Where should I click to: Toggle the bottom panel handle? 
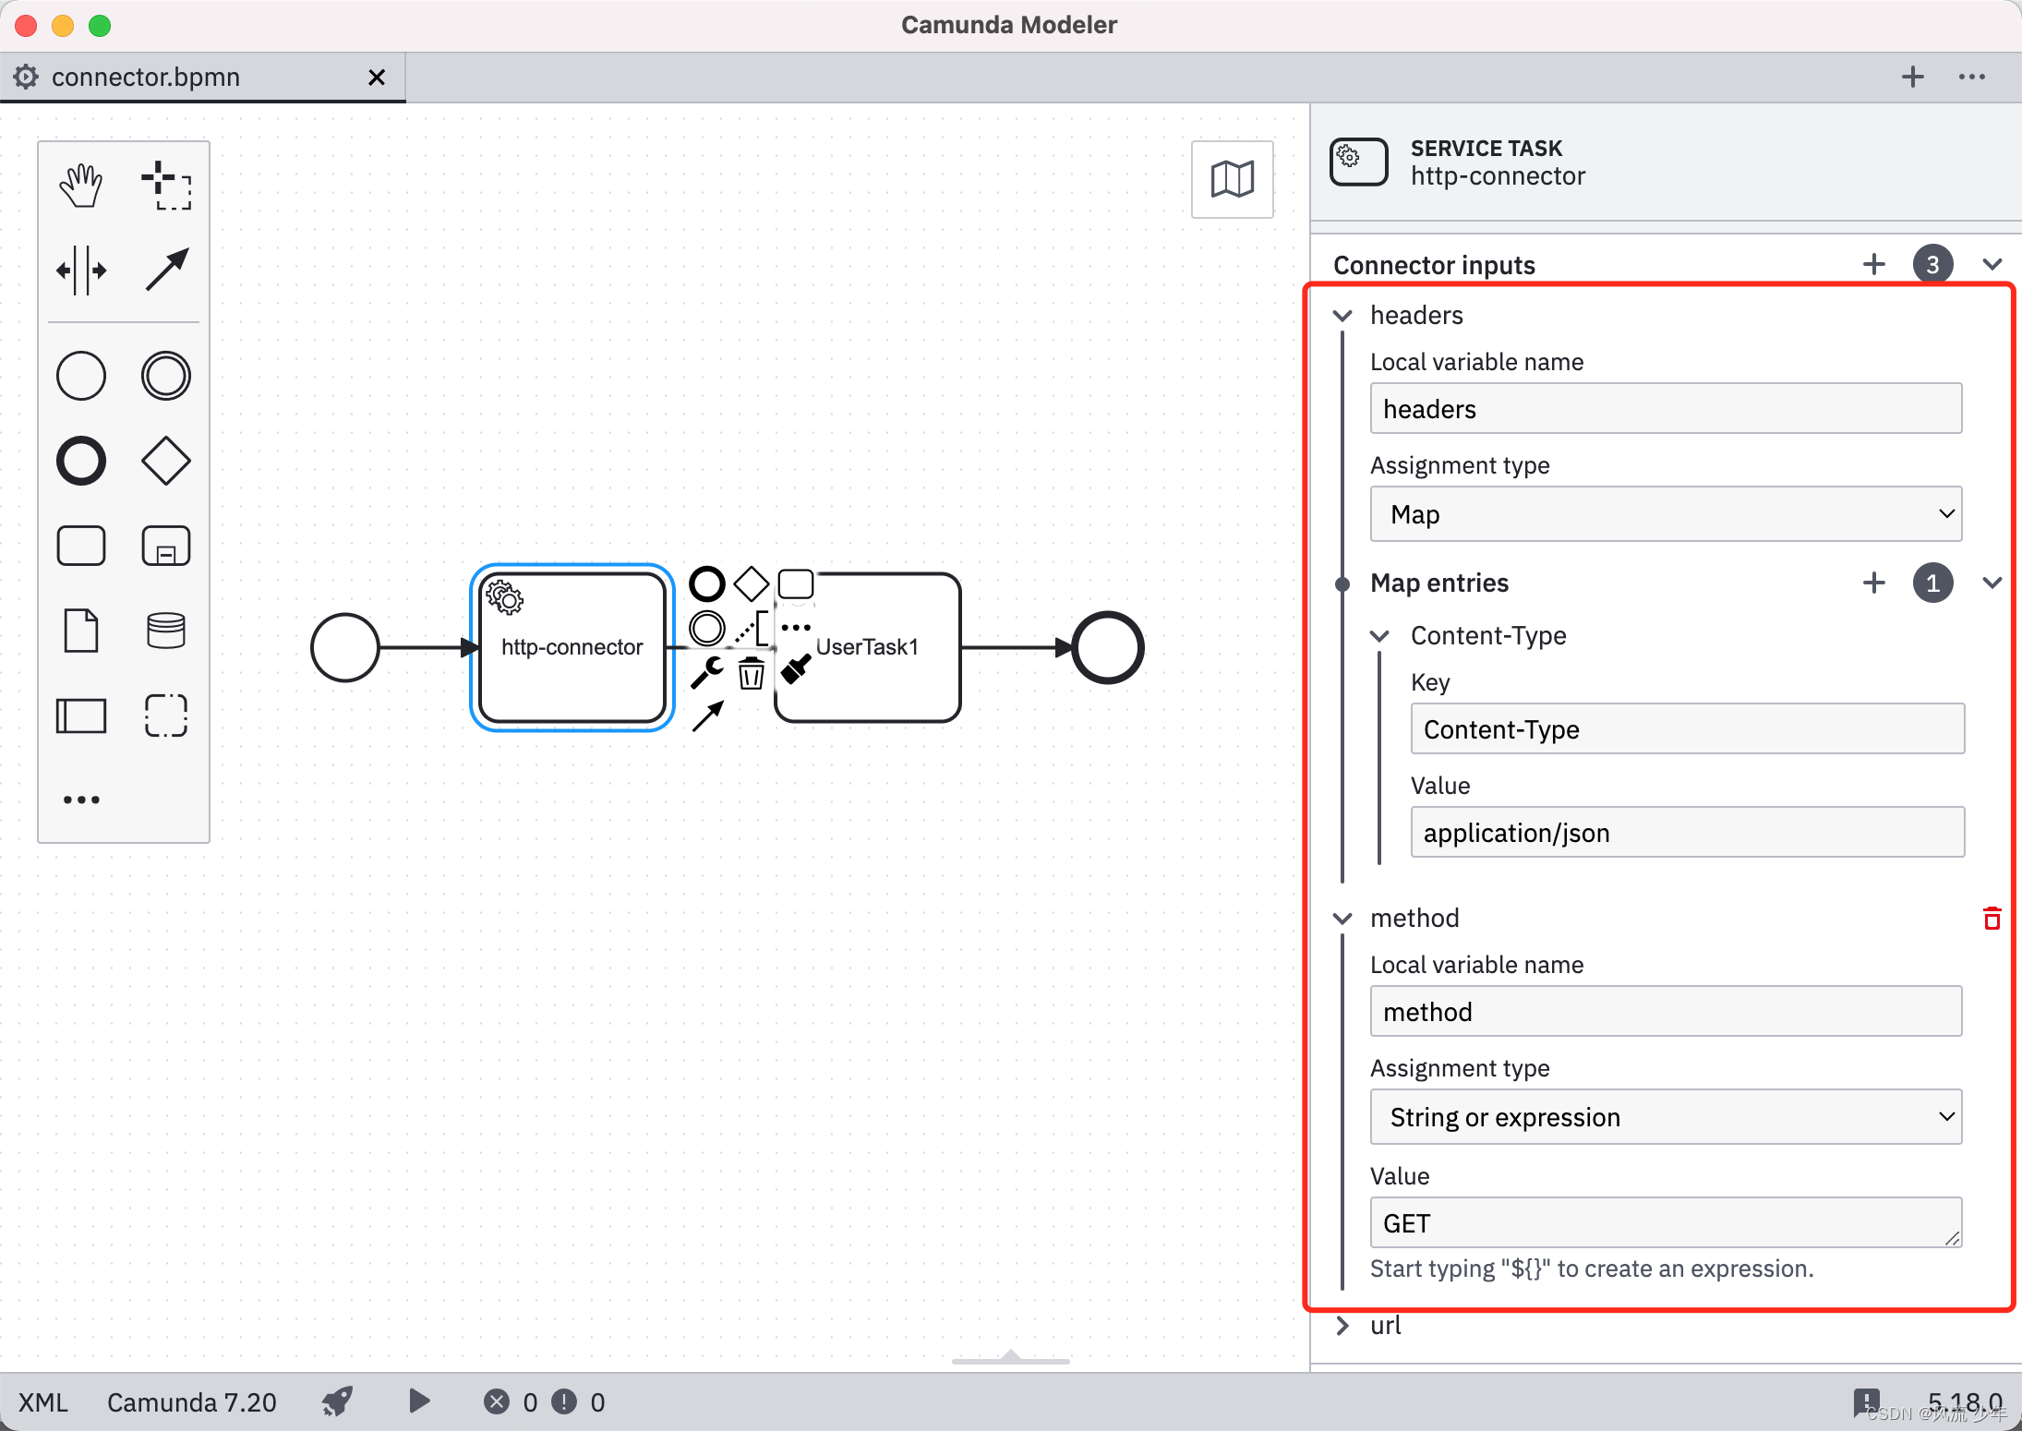click(x=1011, y=1357)
